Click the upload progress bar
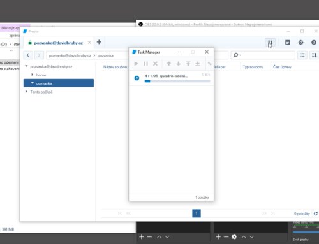The image size is (319, 244). [x=177, y=81]
